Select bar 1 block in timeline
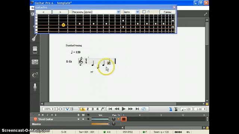Viewport: 239px width, 134px height. click(x=124, y=119)
